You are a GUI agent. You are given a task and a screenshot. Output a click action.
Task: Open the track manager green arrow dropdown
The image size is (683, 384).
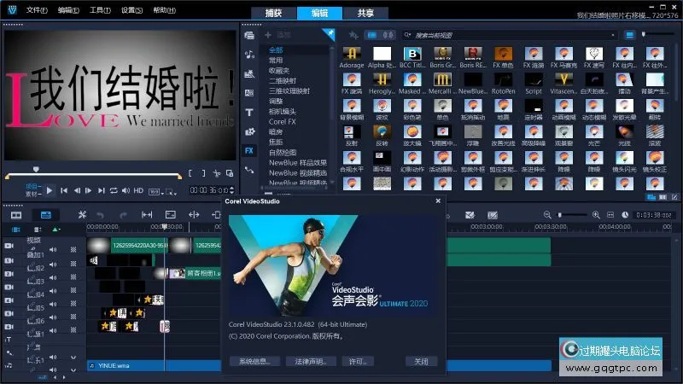point(56,230)
